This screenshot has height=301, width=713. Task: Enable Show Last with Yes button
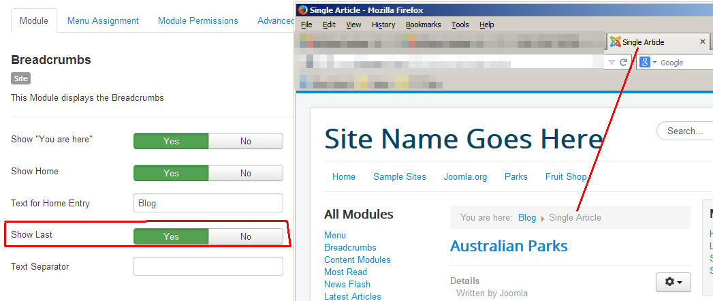click(171, 236)
